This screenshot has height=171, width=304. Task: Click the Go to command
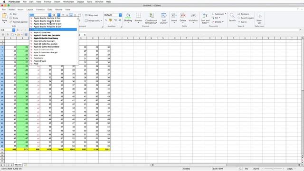[x=242, y=22]
